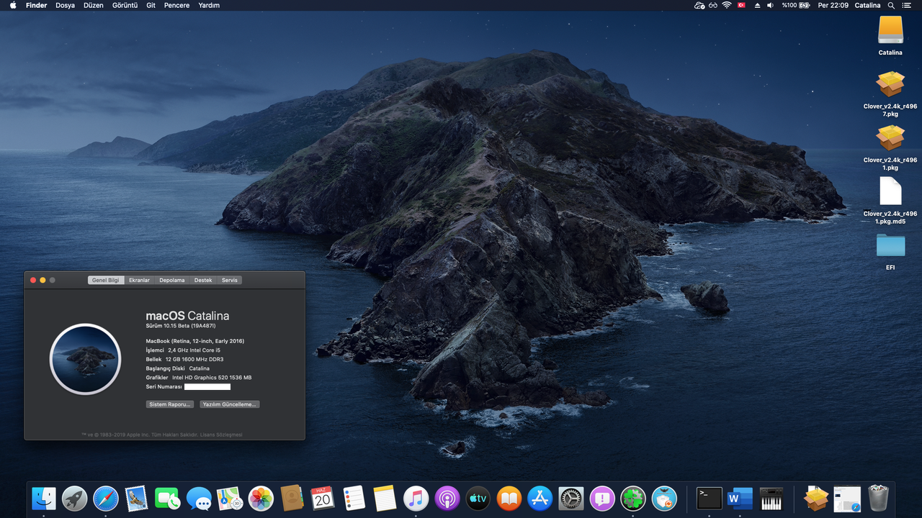Screen dimensions: 922x518
Task: Open Podcasts app in dock
Action: click(x=447, y=498)
